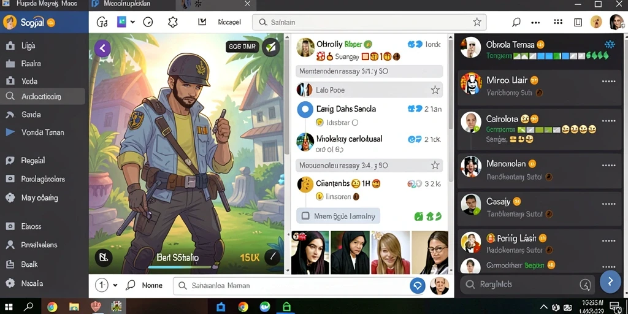Image resolution: width=628 pixels, height=314 pixels.
Task: Open Vonda Tanan in the left sidebar
Action: click(x=42, y=132)
